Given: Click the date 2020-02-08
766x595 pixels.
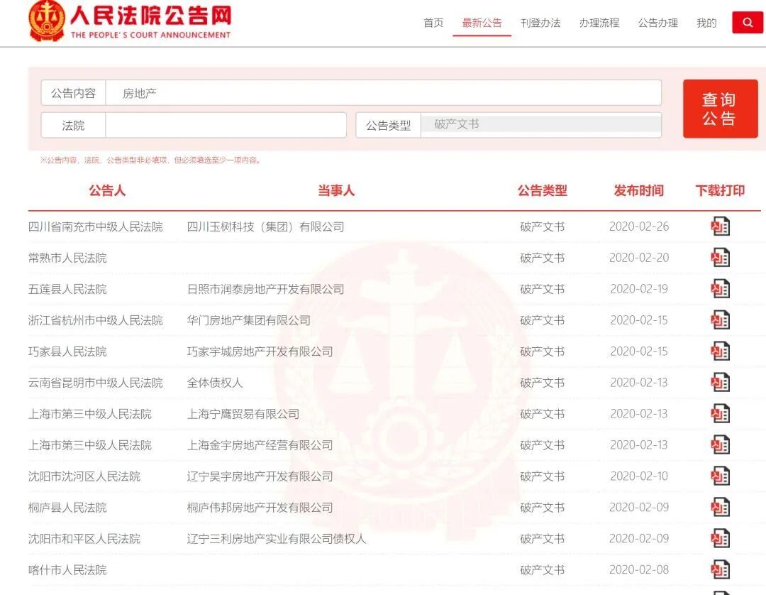Looking at the screenshot, I should [x=639, y=570].
